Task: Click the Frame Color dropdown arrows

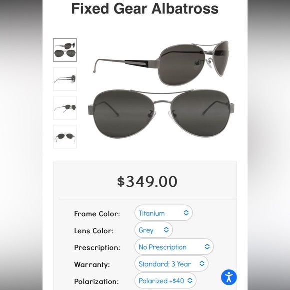Action: 186,213
